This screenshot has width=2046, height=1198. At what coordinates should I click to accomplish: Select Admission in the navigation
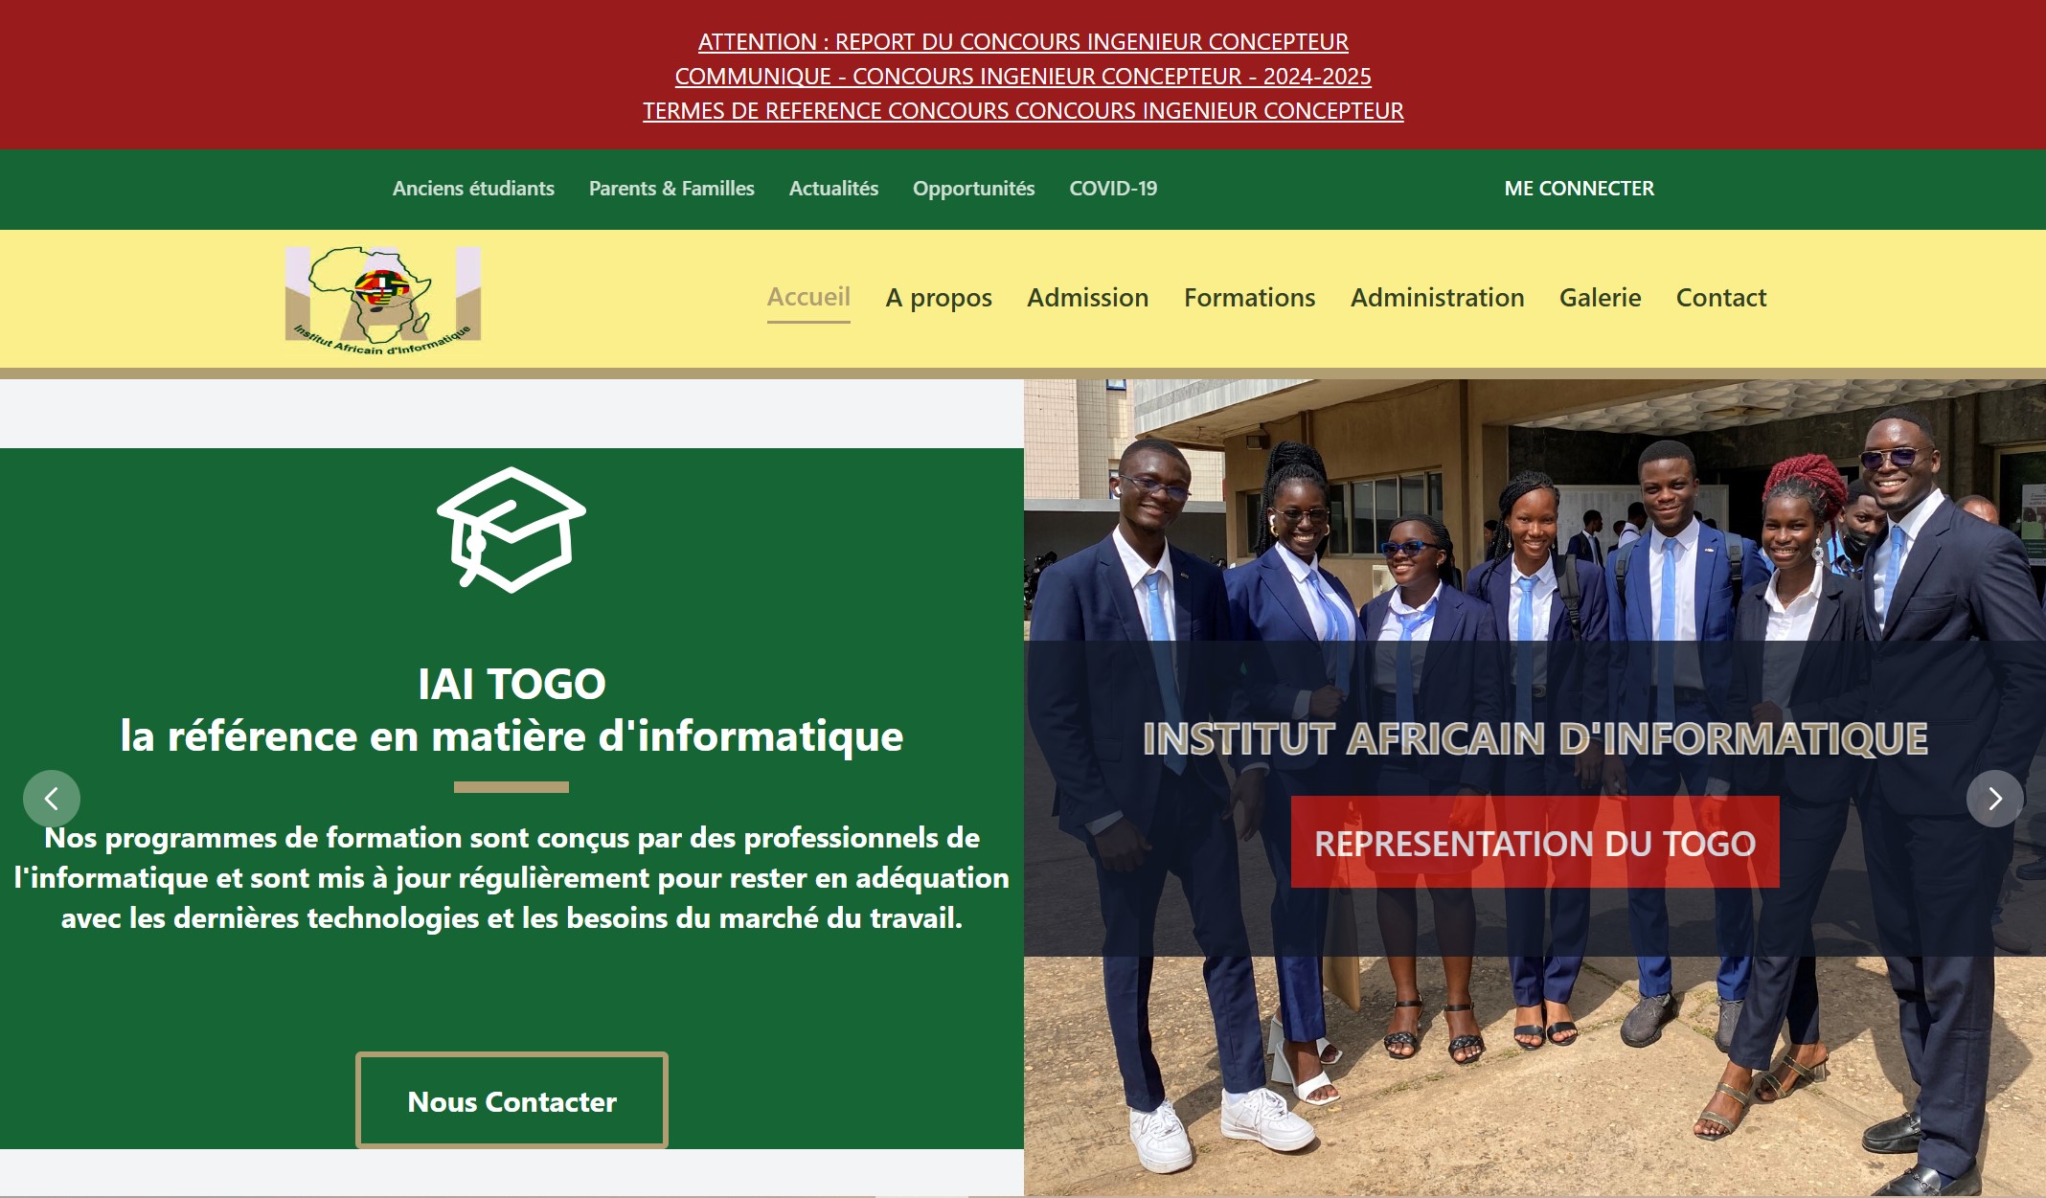pos(1088,298)
